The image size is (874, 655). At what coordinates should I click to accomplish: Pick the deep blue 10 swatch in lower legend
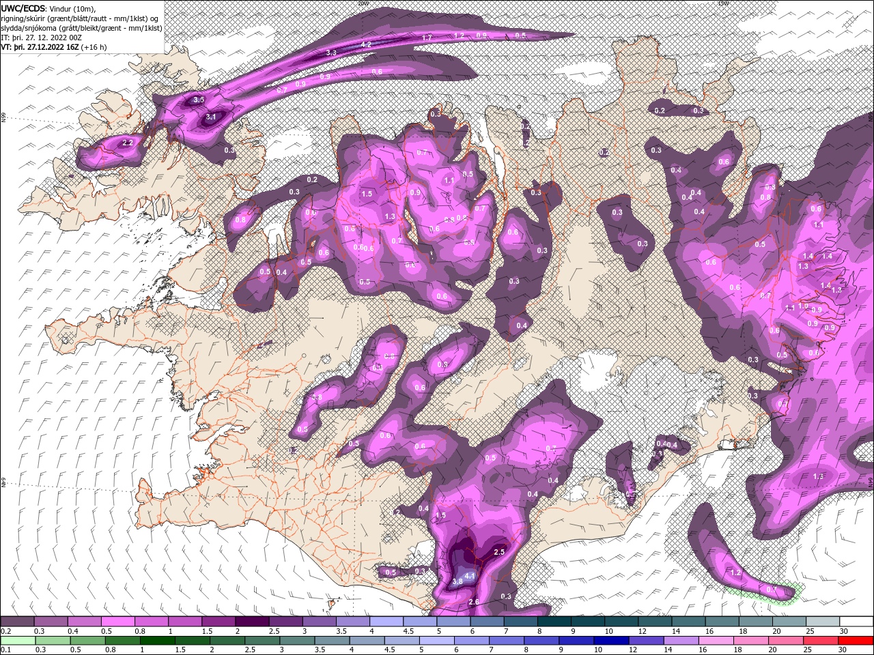(x=611, y=641)
